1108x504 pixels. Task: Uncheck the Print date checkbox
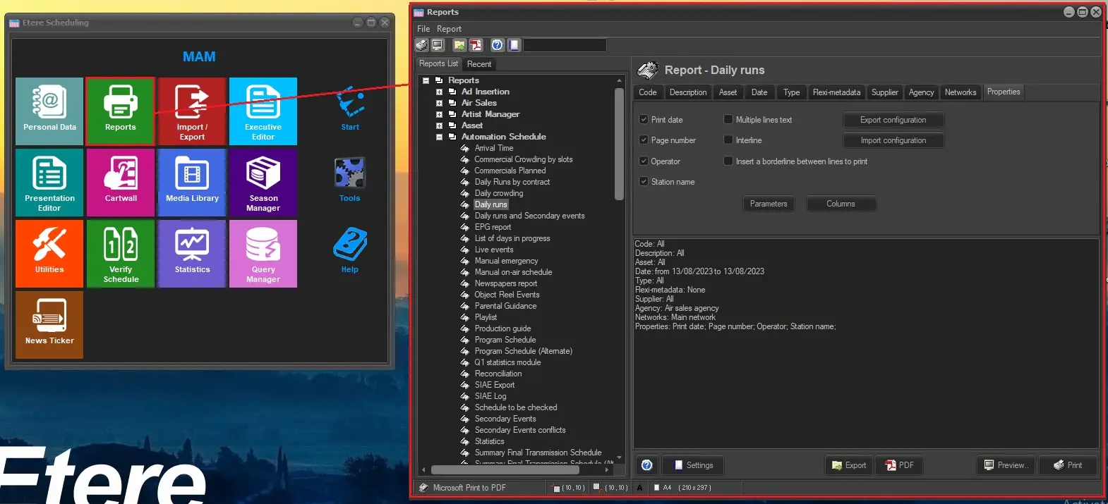644,120
